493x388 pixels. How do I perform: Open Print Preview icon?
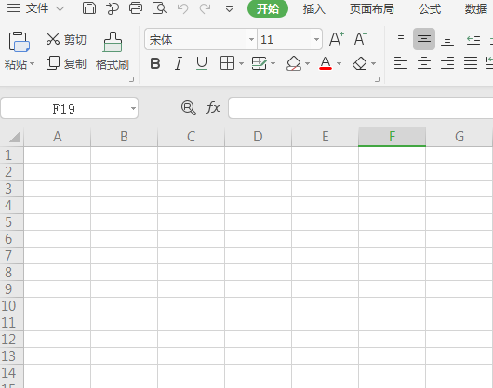pos(159,8)
